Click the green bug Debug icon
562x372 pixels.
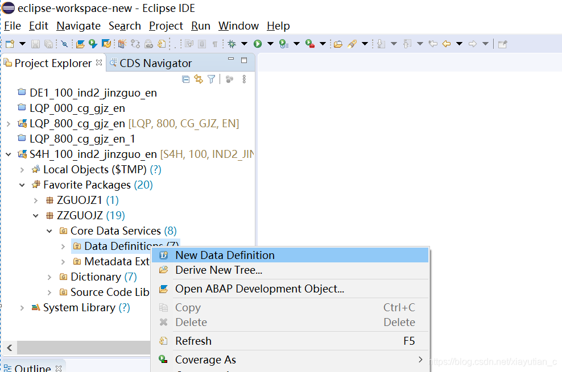[232, 44]
